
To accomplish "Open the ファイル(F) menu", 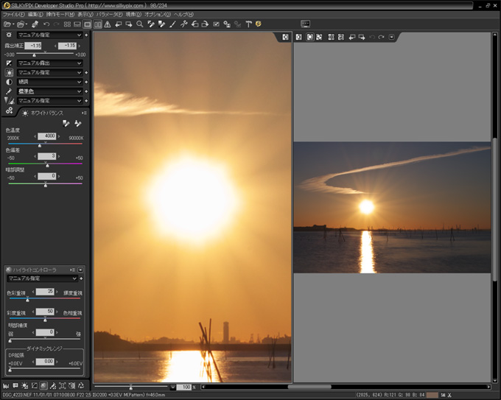I will 13,14.
